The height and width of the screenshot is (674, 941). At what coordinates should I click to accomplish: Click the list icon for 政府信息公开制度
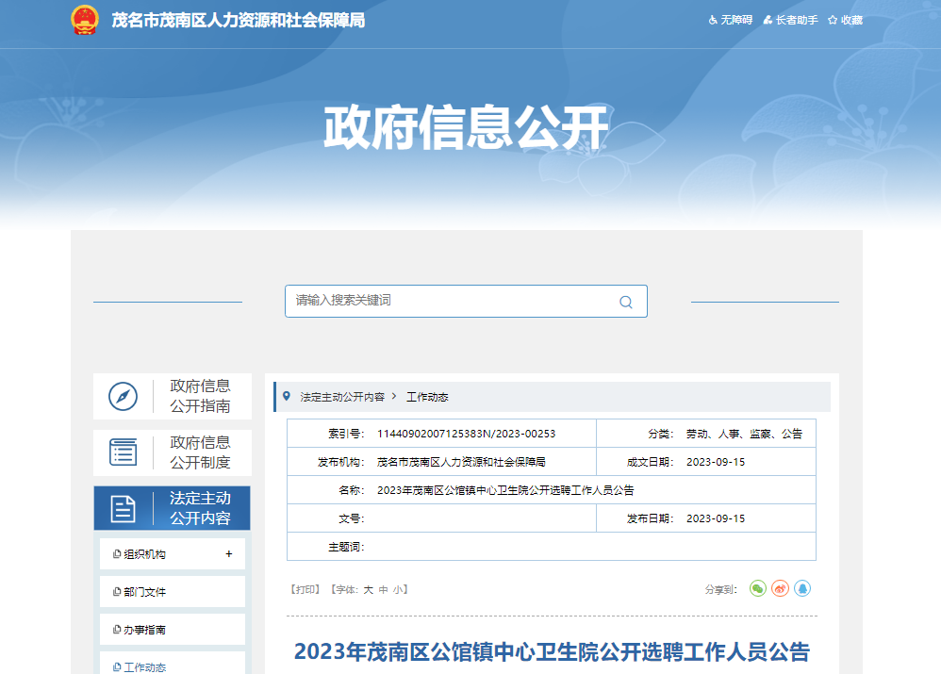tap(123, 452)
